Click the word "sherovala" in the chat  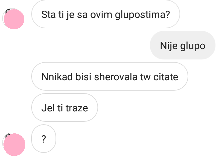116,77
